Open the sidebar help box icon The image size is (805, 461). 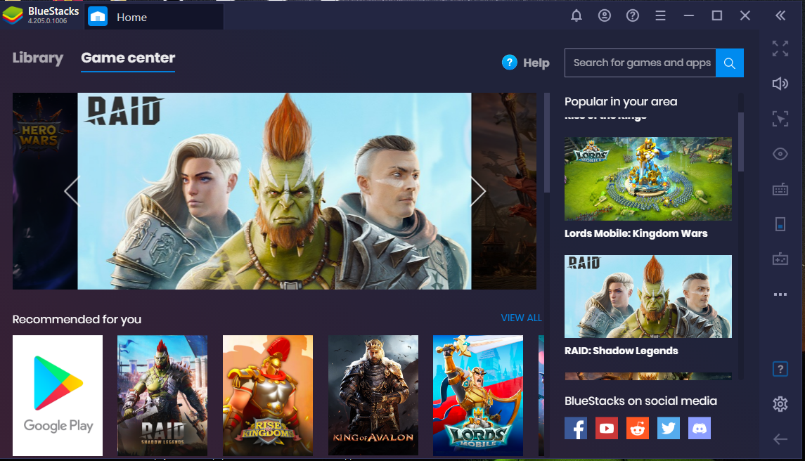[780, 369]
